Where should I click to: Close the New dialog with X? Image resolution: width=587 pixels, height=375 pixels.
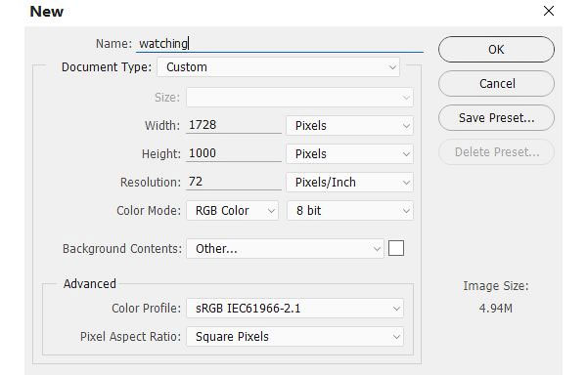pyautogui.click(x=549, y=11)
